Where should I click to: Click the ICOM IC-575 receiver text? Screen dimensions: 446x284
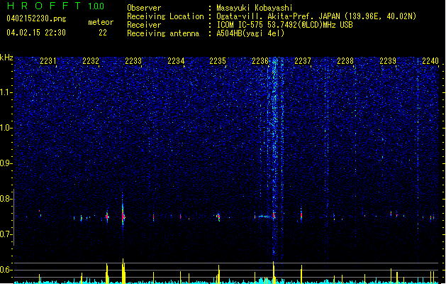284,25
